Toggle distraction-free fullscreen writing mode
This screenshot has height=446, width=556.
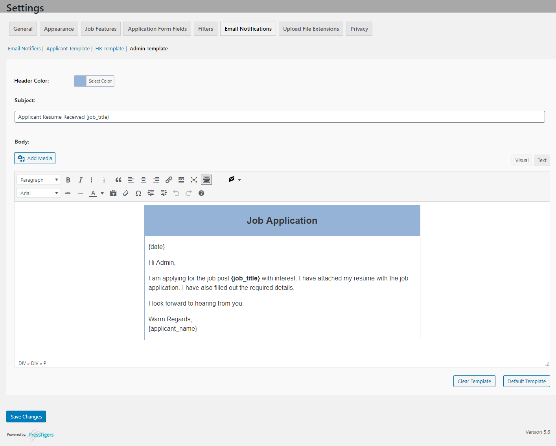(194, 180)
